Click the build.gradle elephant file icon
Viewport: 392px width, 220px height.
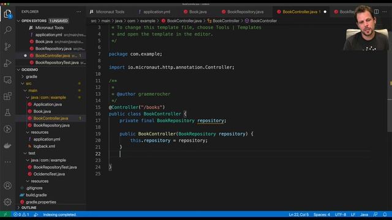click(22, 195)
